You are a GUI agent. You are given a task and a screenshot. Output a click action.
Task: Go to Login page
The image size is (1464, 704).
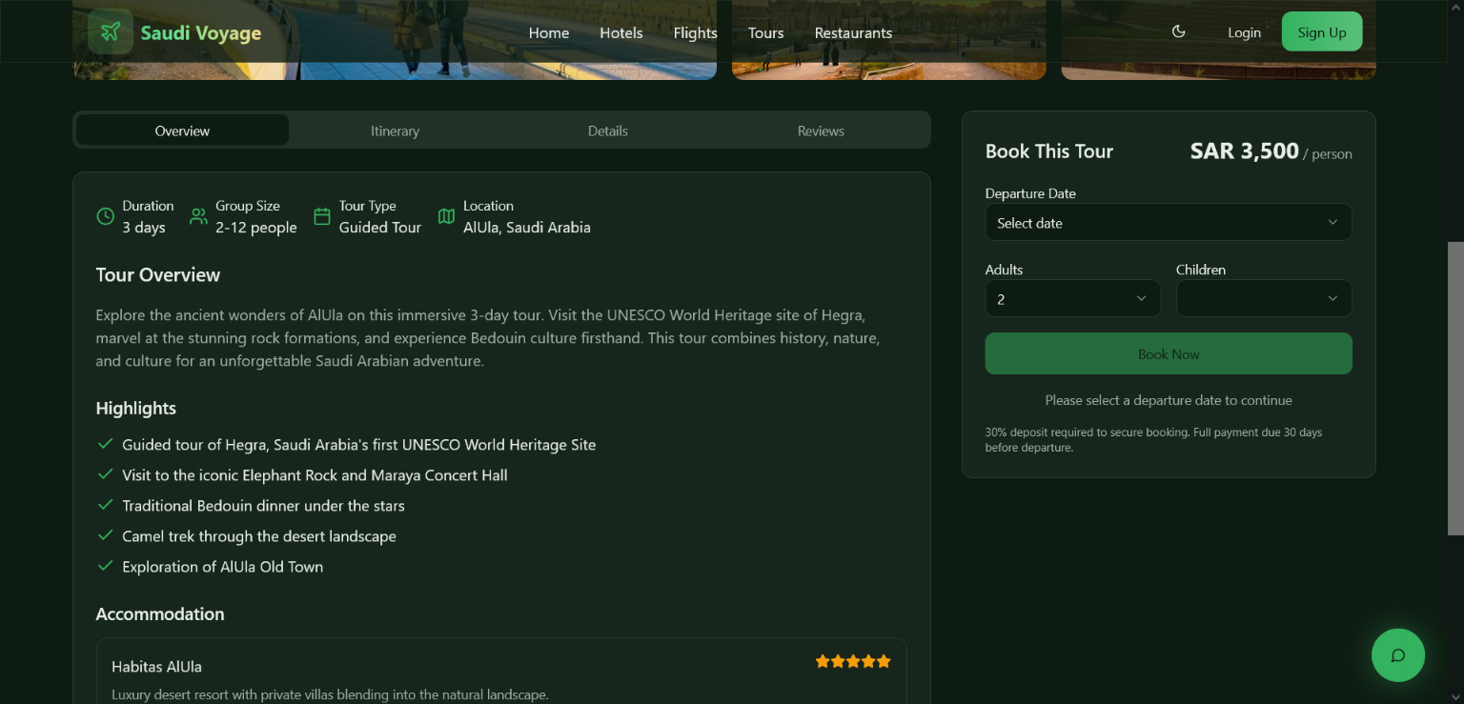click(x=1244, y=32)
